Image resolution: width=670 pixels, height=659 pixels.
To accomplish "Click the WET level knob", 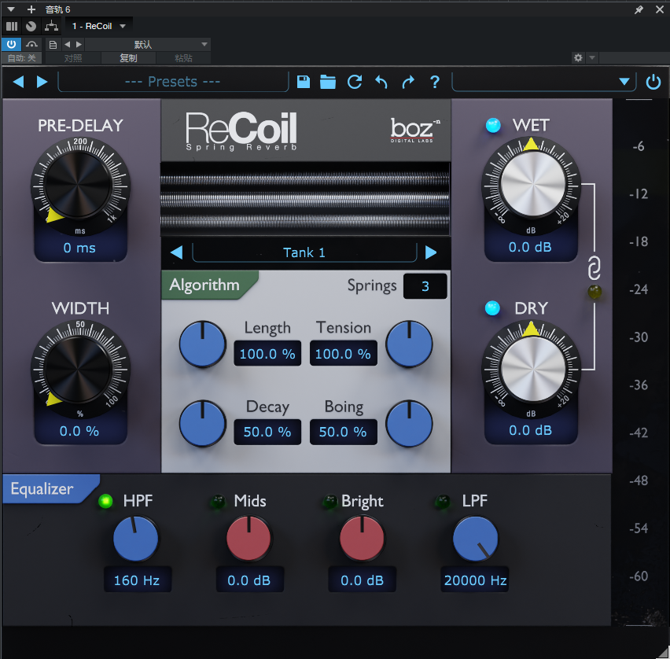I will (532, 184).
